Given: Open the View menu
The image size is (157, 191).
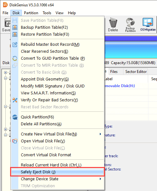Looking at the screenshot, I should point(59,13).
